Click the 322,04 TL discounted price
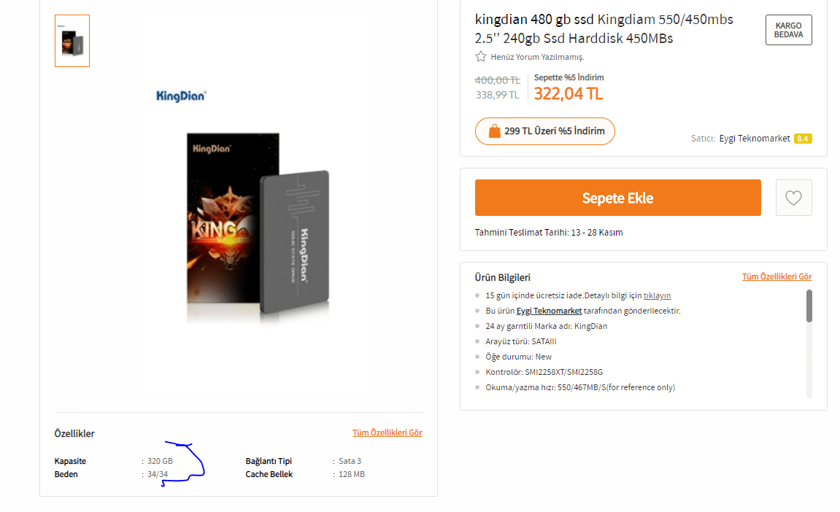 pos(569,94)
